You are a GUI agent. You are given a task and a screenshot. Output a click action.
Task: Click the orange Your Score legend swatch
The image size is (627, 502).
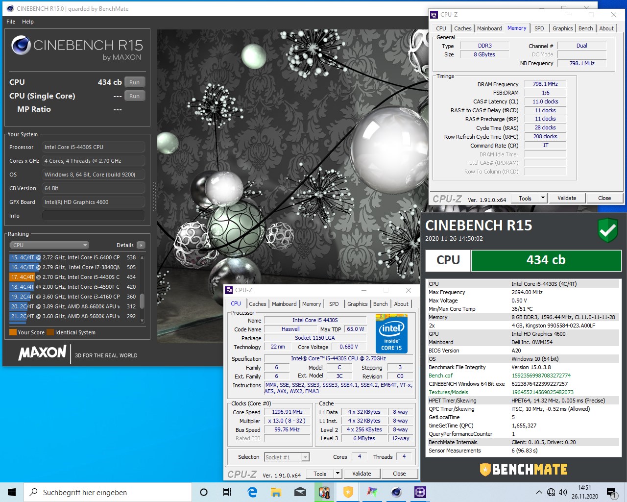click(13, 332)
